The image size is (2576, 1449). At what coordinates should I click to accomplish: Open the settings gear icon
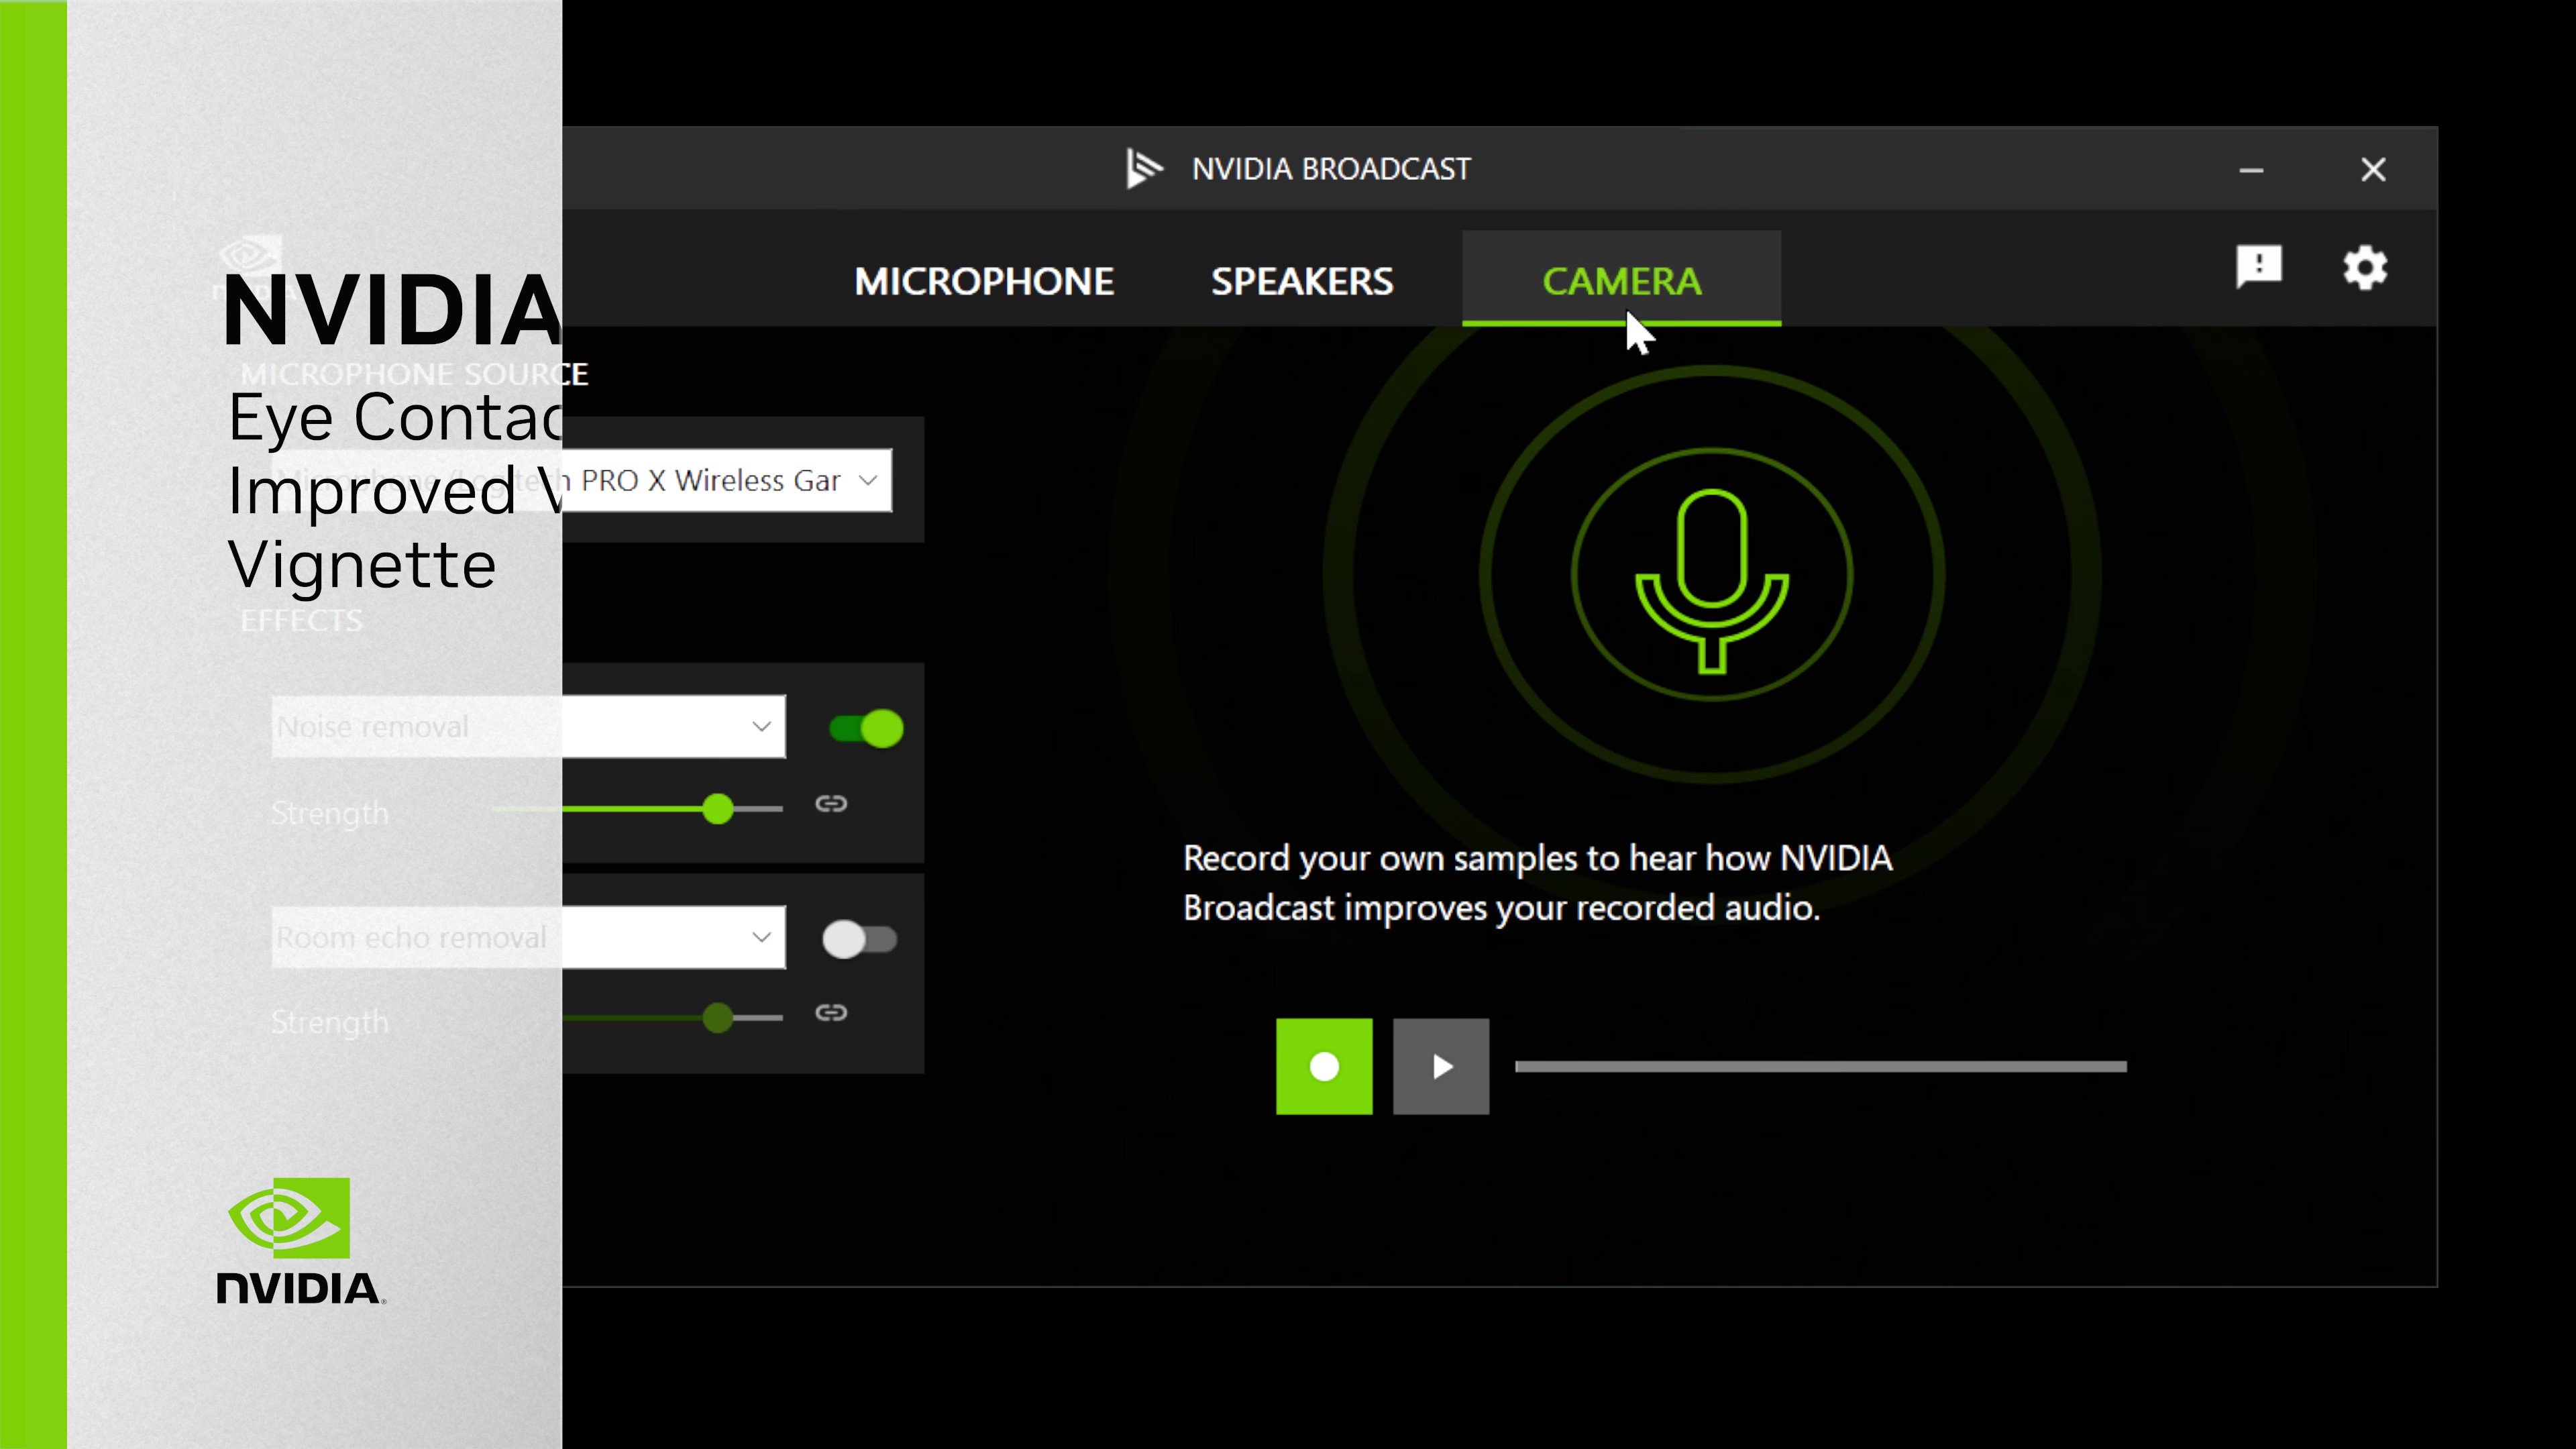[2365, 268]
